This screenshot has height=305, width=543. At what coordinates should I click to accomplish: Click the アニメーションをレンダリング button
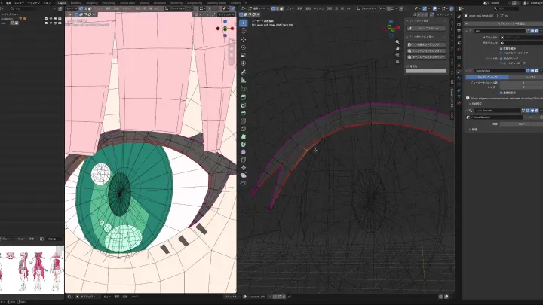click(x=426, y=51)
